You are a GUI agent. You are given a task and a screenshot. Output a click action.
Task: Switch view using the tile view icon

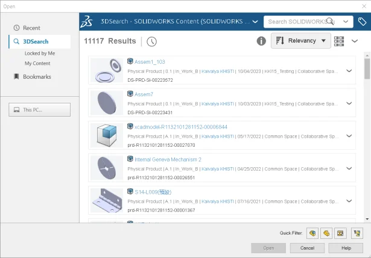(339, 41)
